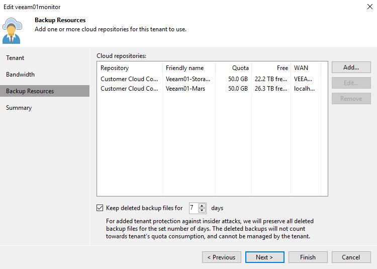Screen dimensions: 377x269
Task: Click the tenant cloud user icon
Action: [12, 31]
